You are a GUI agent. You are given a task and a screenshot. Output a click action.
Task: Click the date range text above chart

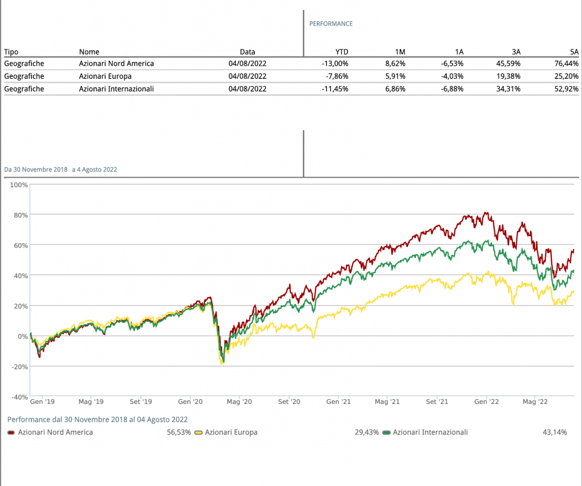(61, 169)
